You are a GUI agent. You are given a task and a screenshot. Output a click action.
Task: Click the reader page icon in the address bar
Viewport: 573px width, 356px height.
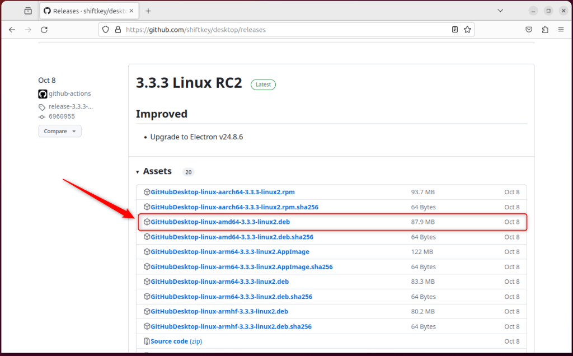click(x=454, y=29)
